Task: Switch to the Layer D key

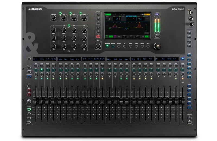Action: 29,122
